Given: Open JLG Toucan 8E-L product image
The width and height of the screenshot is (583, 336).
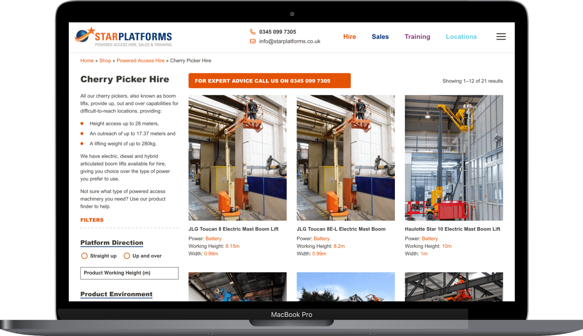Looking at the screenshot, I should pyautogui.click(x=346, y=158).
